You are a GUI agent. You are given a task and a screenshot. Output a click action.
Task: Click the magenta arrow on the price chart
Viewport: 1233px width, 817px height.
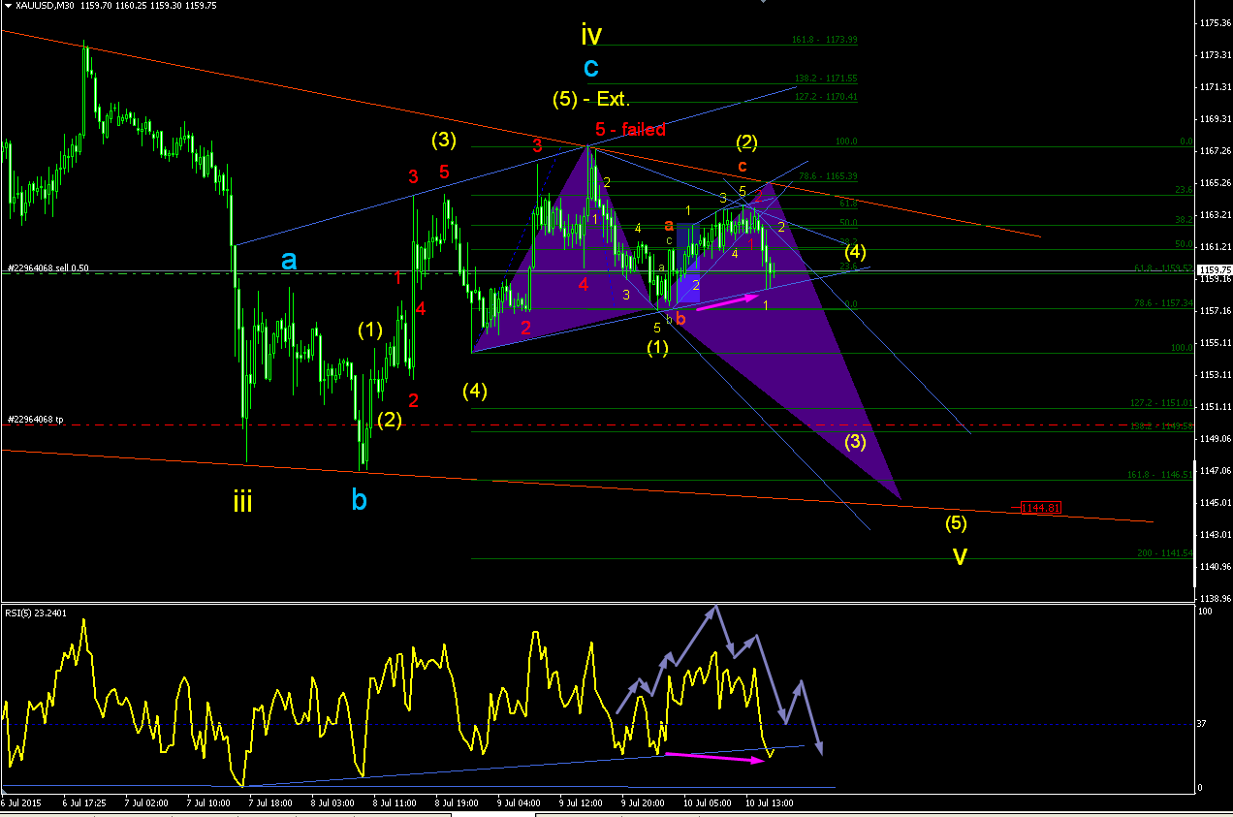727,302
